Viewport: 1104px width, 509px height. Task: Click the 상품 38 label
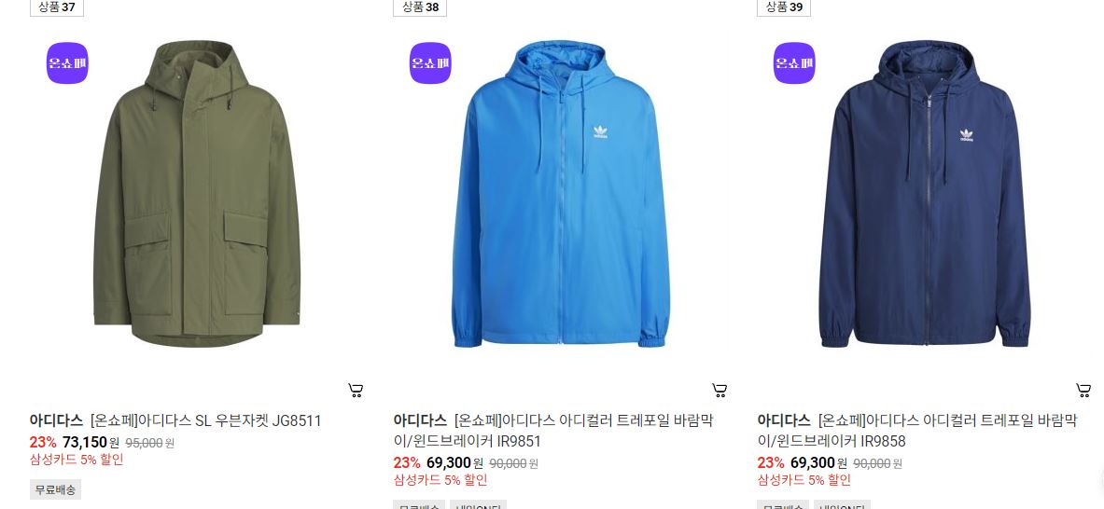click(x=420, y=7)
